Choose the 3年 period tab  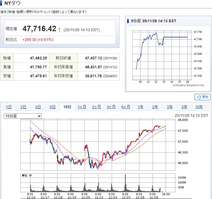(170, 107)
